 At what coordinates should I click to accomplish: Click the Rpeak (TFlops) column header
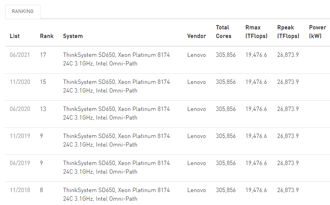coord(288,32)
